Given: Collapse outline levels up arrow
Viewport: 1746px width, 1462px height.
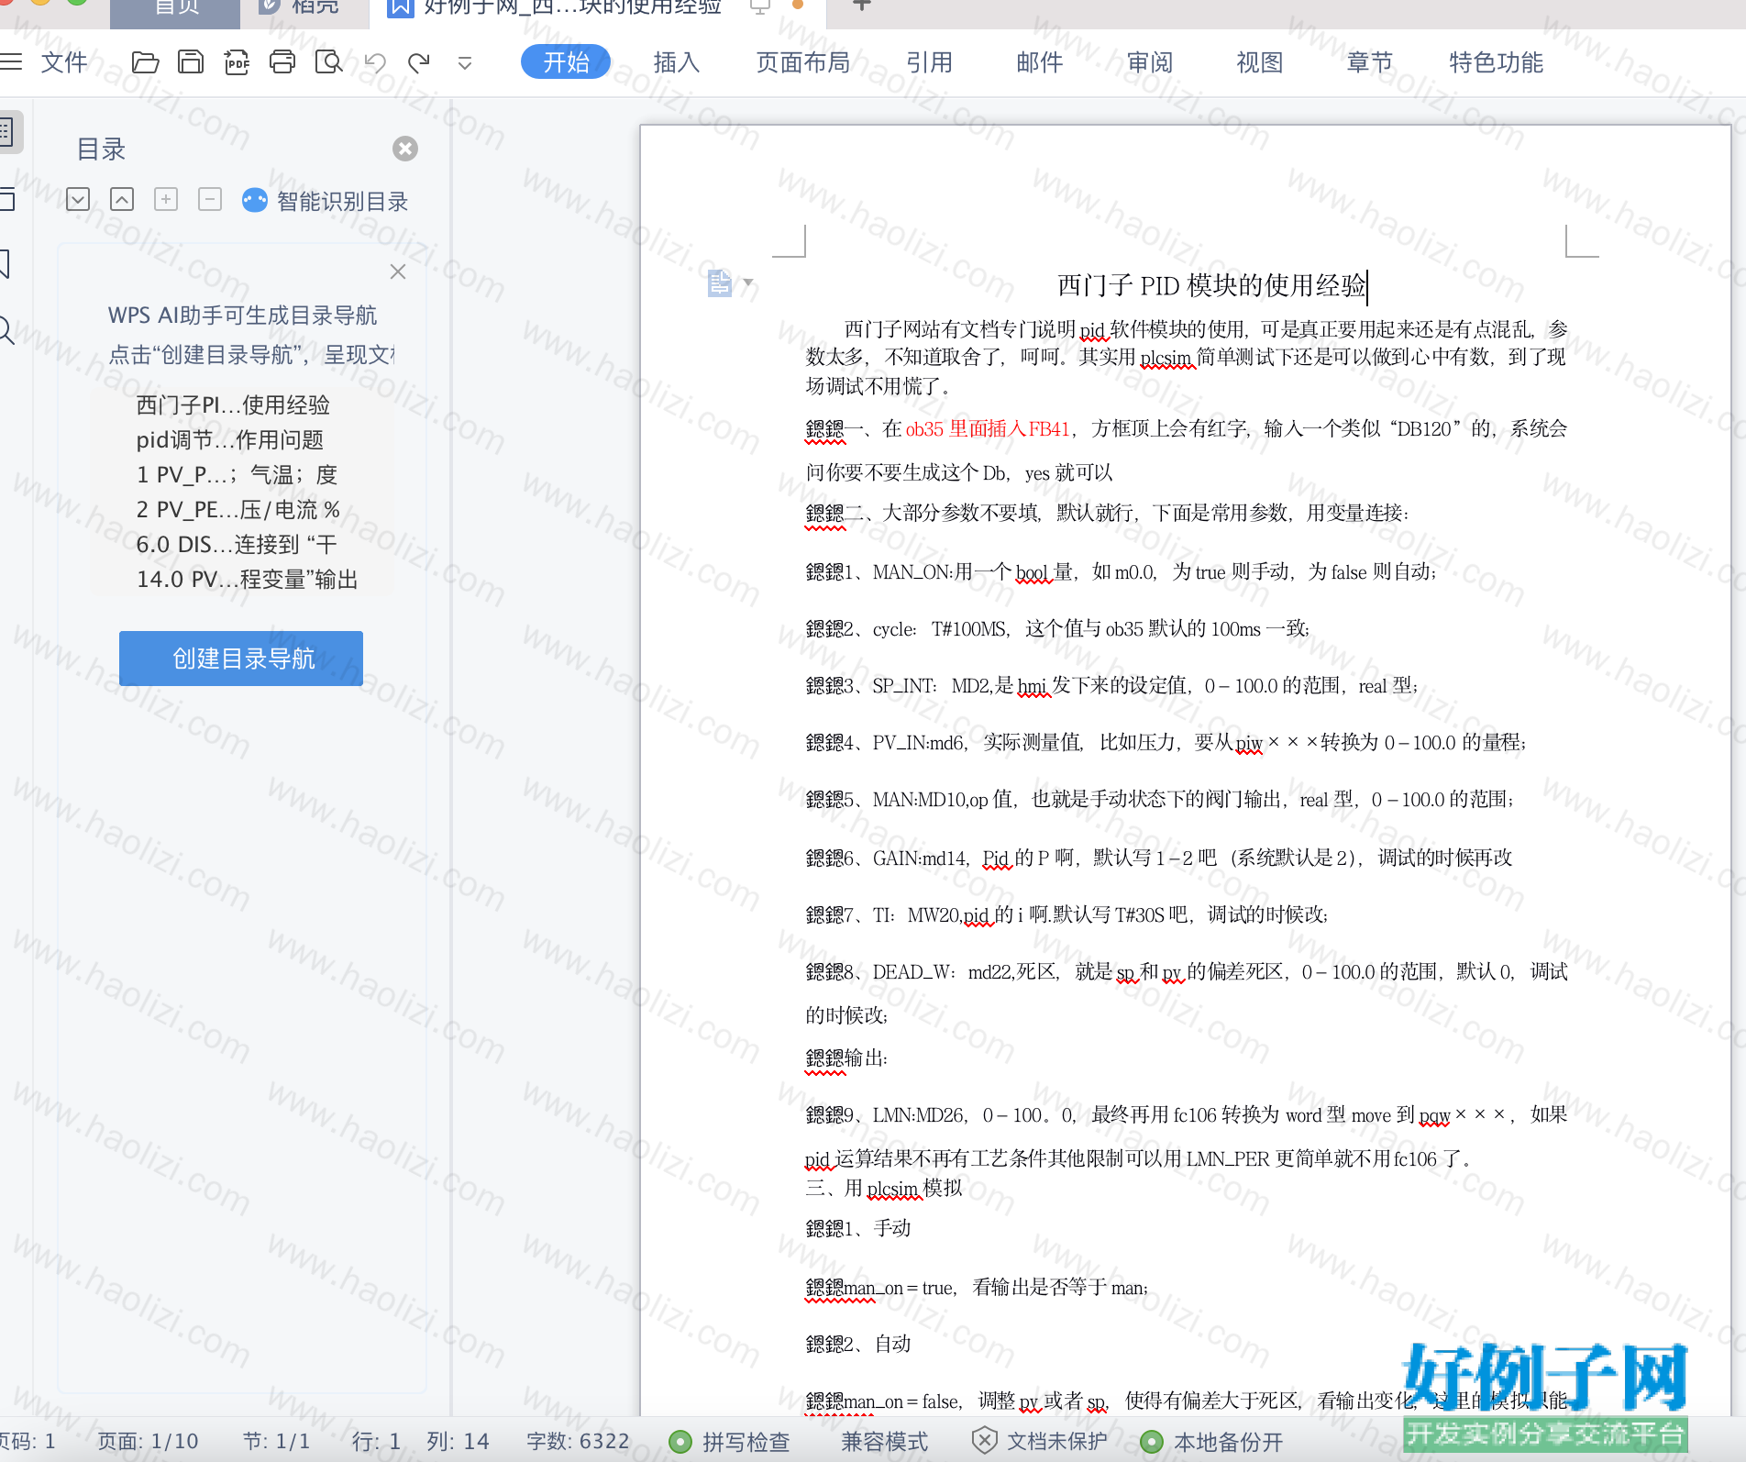Looking at the screenshot, I should 122,200.
